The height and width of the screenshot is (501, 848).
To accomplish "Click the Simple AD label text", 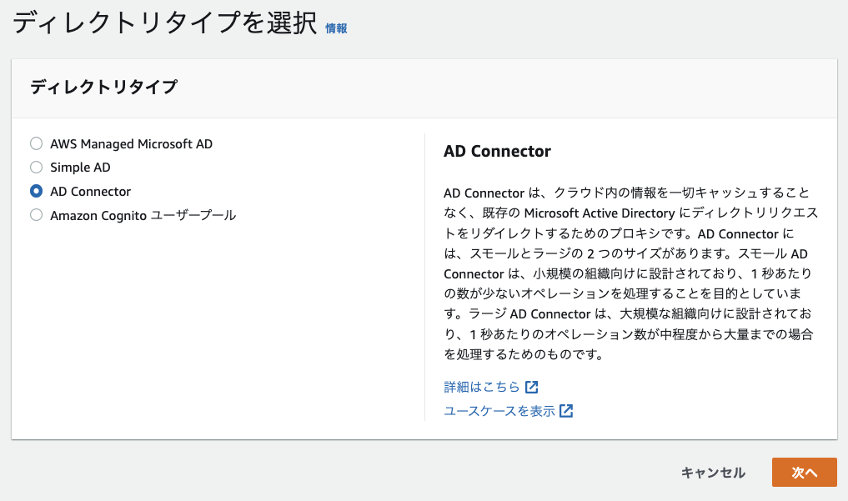I will click(x=80, y=168).
